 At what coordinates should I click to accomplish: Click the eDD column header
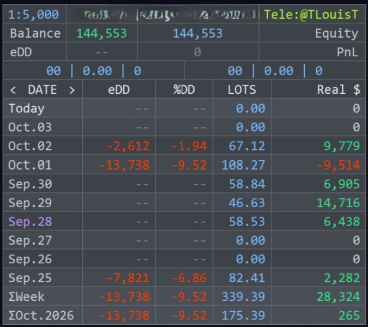[119, 89]
